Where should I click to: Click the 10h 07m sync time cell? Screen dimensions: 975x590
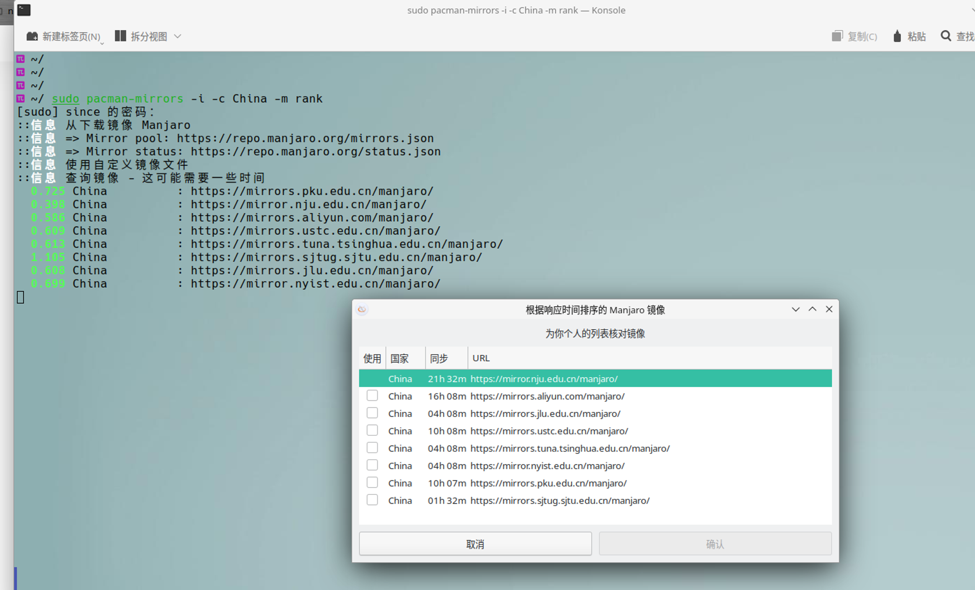pyautogui.click(x=447, y=483)
